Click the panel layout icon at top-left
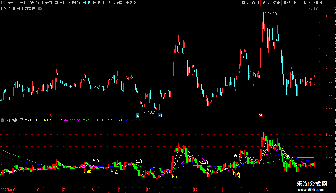 [3, 3]
